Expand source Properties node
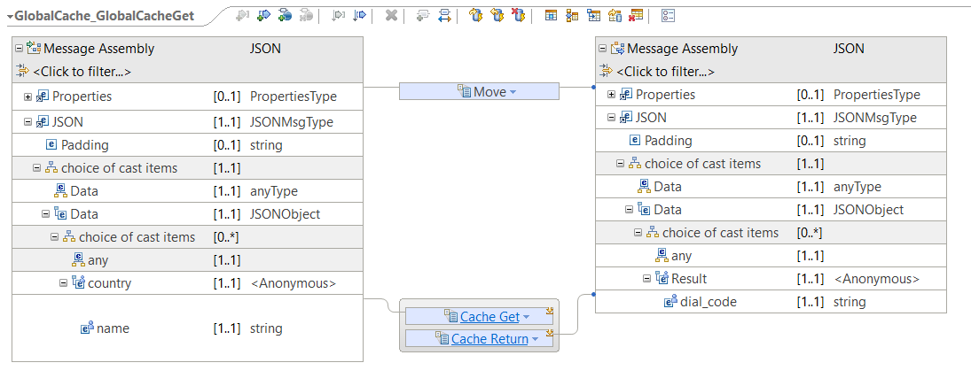Screen dimensions: 971x386 pos(27,96)
